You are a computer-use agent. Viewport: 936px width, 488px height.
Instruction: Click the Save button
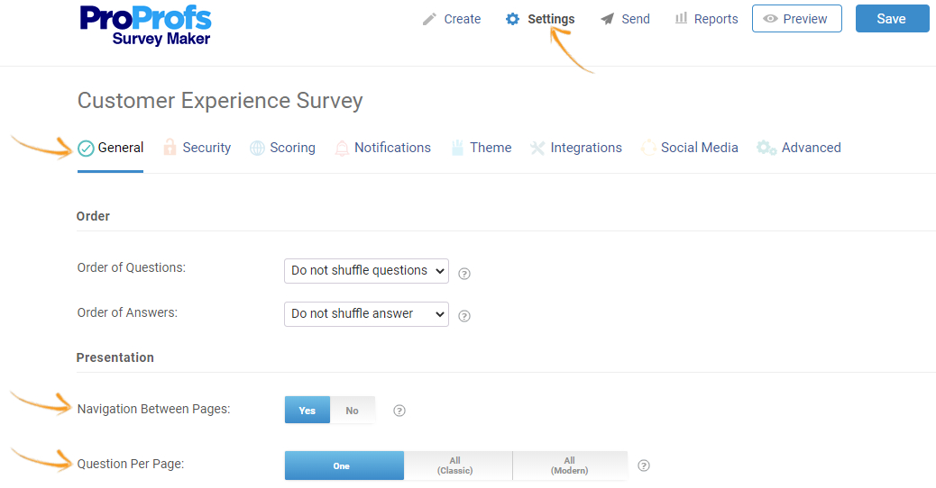(x=891, y=19)
